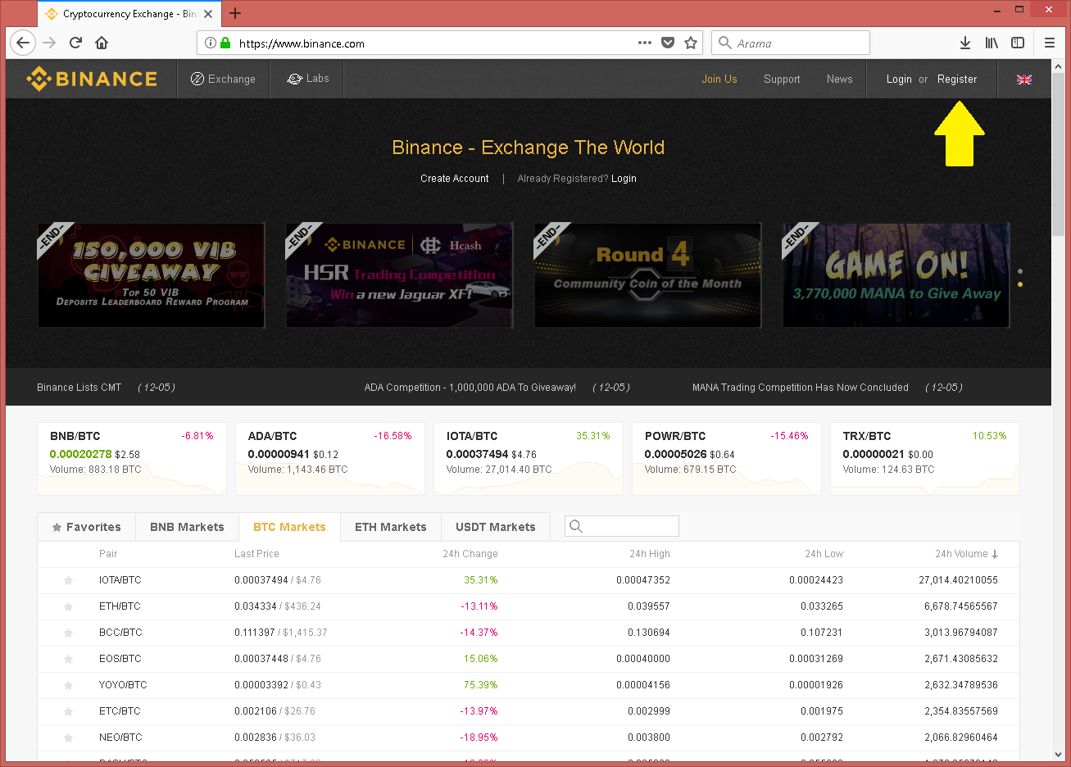Image resolution: width=1071 pixels, height=767 pixels.
Task: Favorite the EOS/BTC pair star
Action: pyautogui.click(x=69, y=659)
